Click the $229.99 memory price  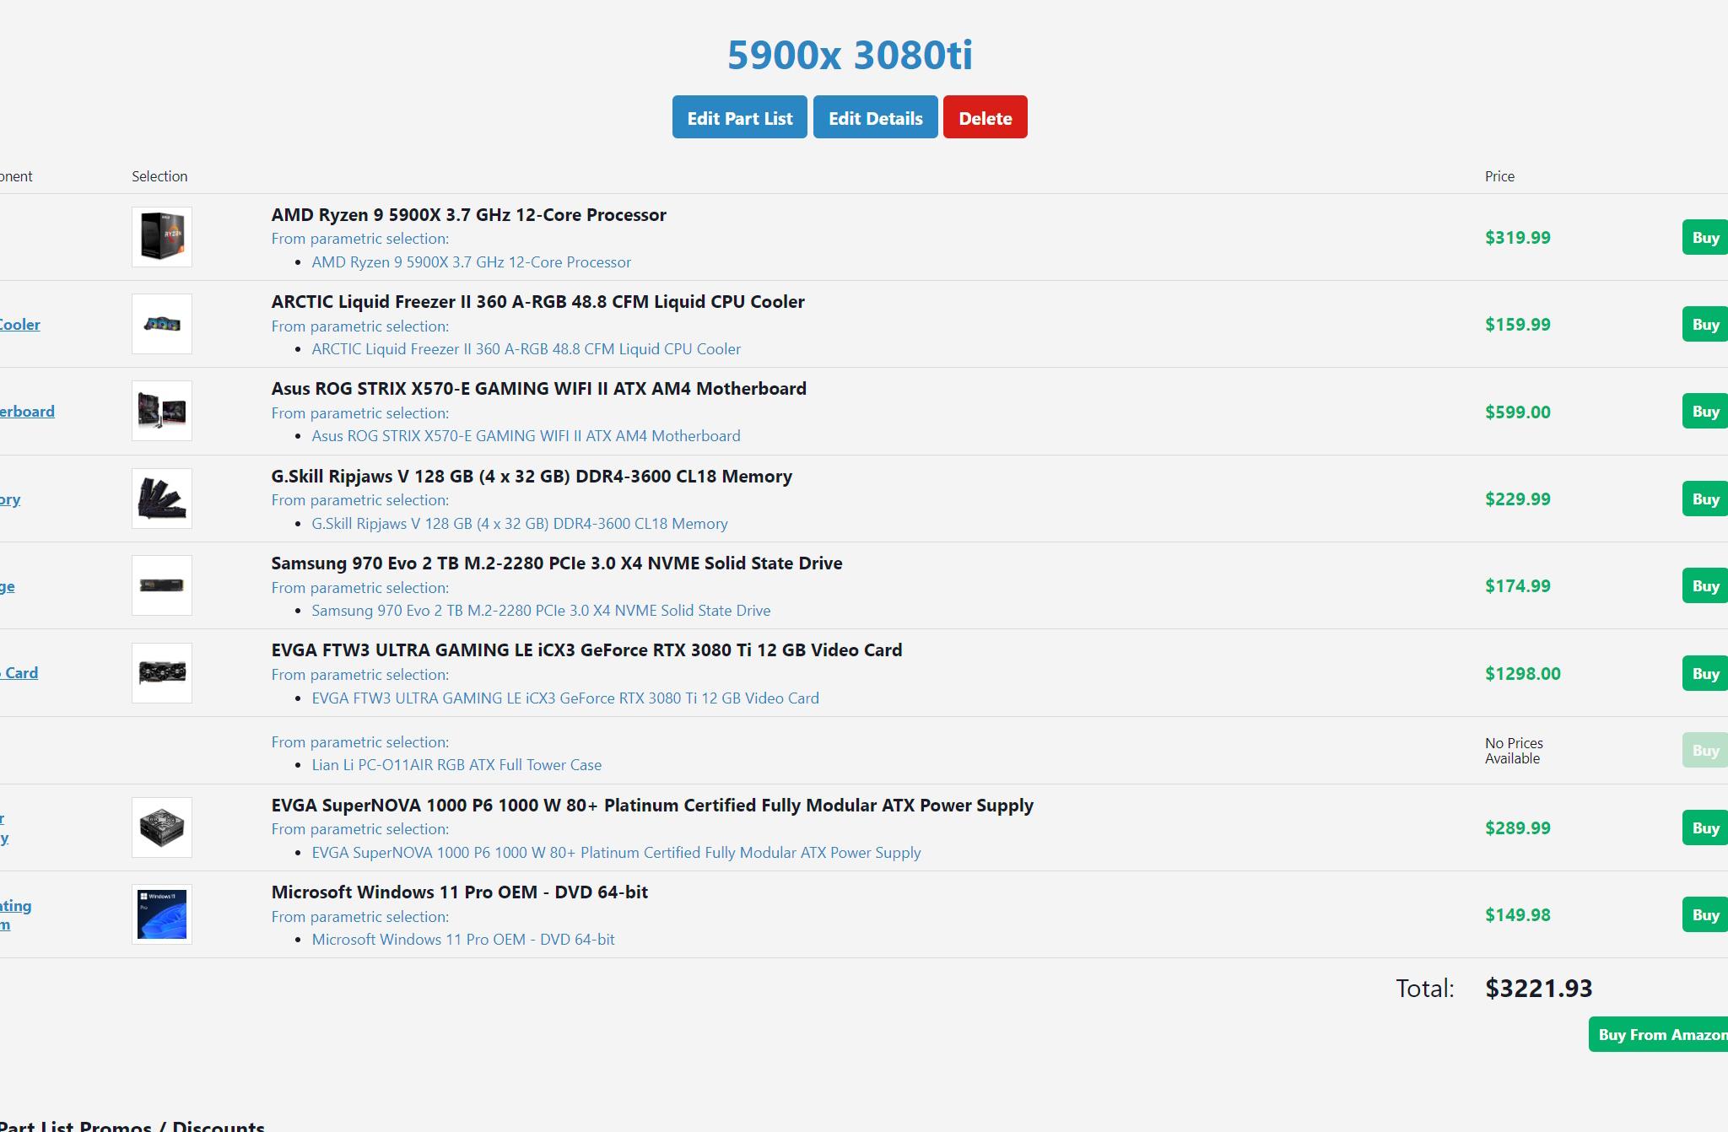[x=1517, y=499]
